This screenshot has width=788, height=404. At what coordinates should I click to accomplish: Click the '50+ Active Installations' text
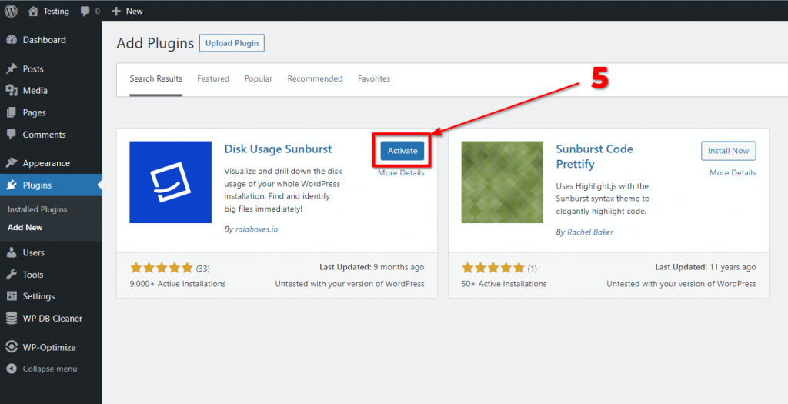[503, 284]
